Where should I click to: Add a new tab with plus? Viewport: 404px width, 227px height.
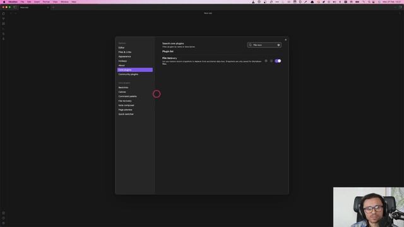pyautogui.click(x=53, y=8)
